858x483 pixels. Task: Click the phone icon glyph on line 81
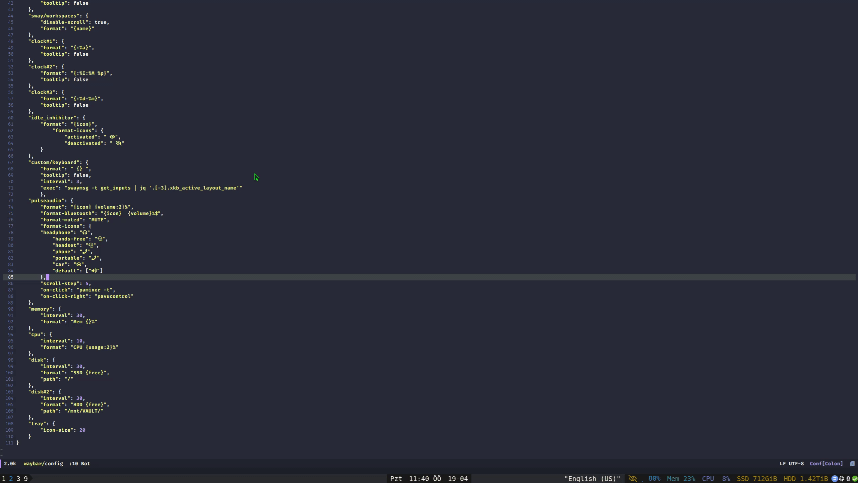point(85,252)
